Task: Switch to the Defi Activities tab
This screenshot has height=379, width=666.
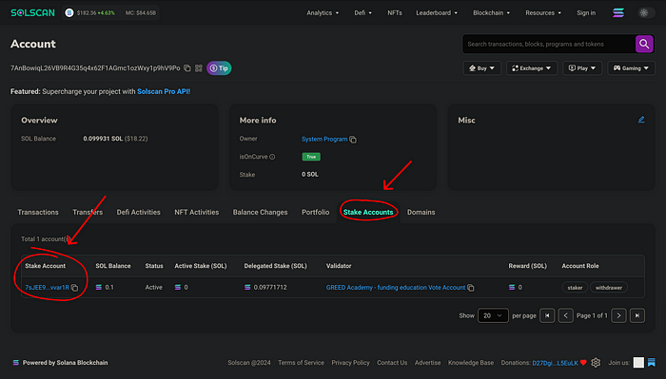Action: [x=139, y=212]
